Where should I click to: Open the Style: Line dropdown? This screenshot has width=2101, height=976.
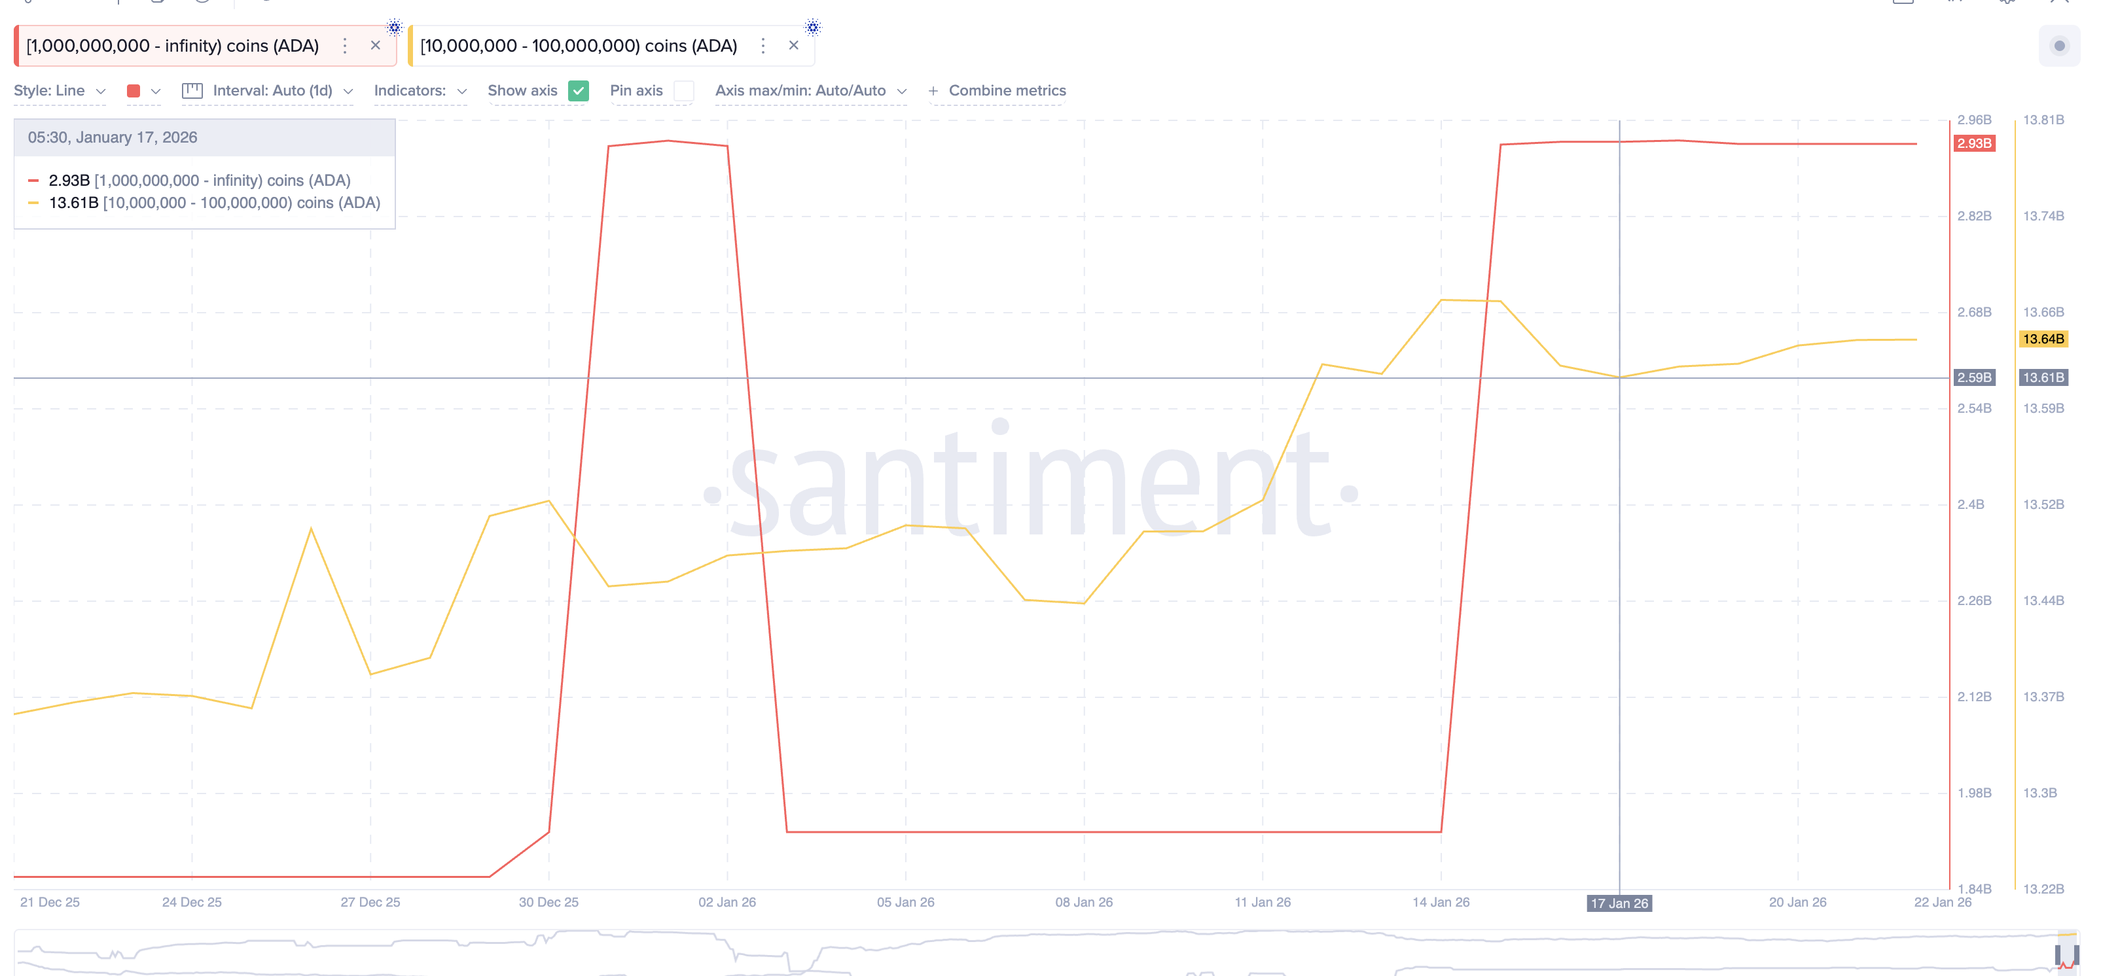pyautogui.click(x=60, y=90)
